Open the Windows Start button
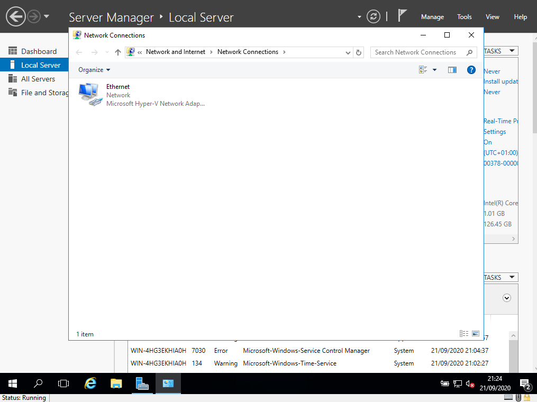This screenshot has width=537, height=402. (13, 383)
